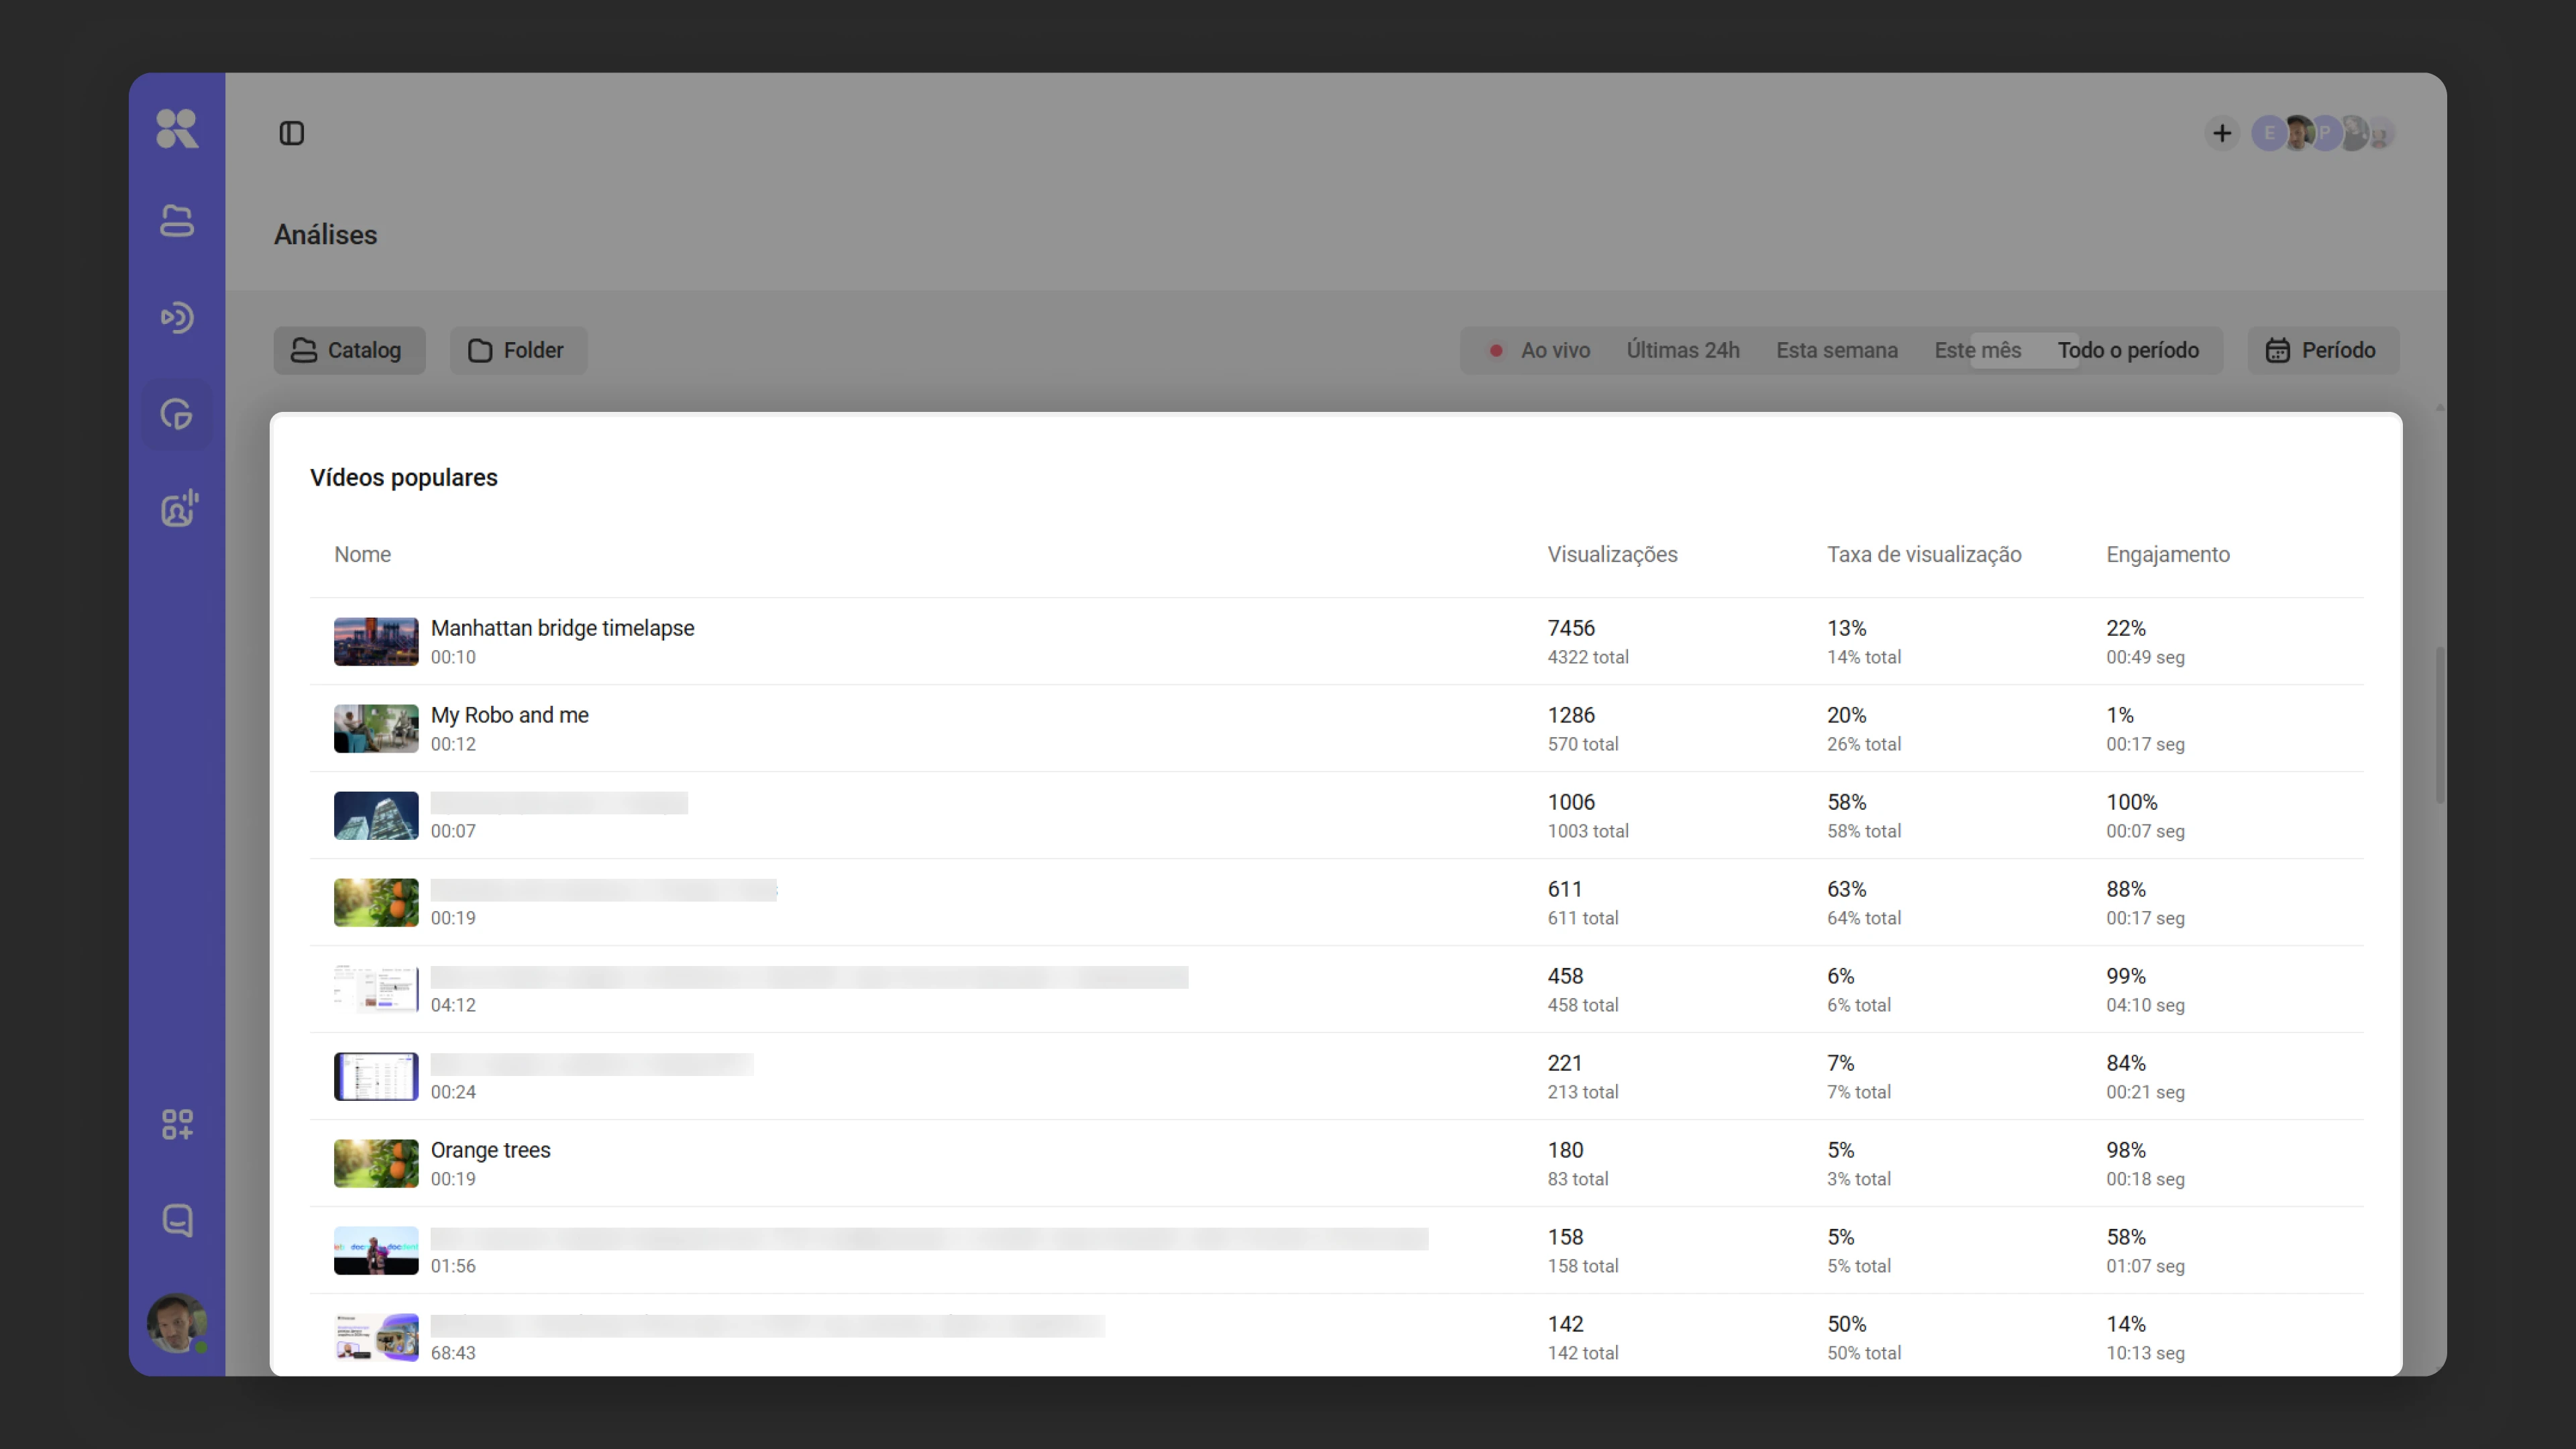Click the app logo in sidebar
This screenshot has height=1449, width=2576.
[177, 129]
